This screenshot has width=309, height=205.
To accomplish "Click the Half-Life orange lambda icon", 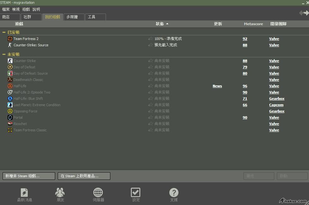I will click(x=10, y=86).
